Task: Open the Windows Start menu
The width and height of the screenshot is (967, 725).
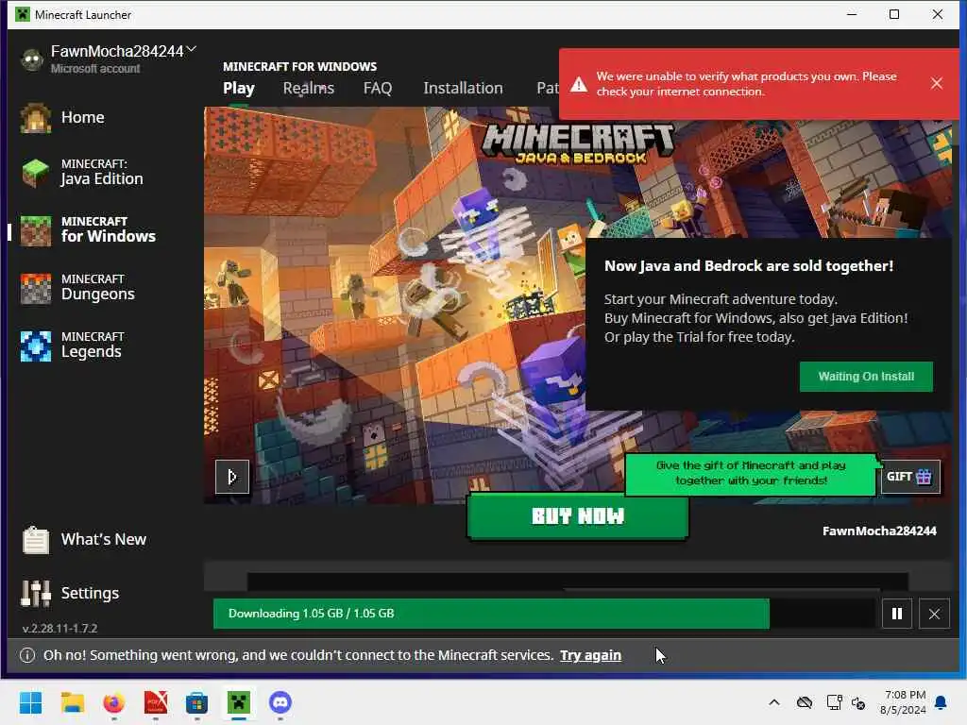Action: pyautogui.click(x=31, y=702)
